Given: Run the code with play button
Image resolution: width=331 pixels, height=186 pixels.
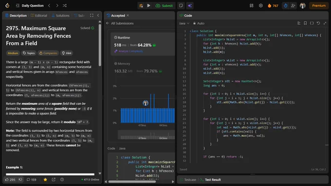Looking at the screenshot, I should (x=148, y=6).
